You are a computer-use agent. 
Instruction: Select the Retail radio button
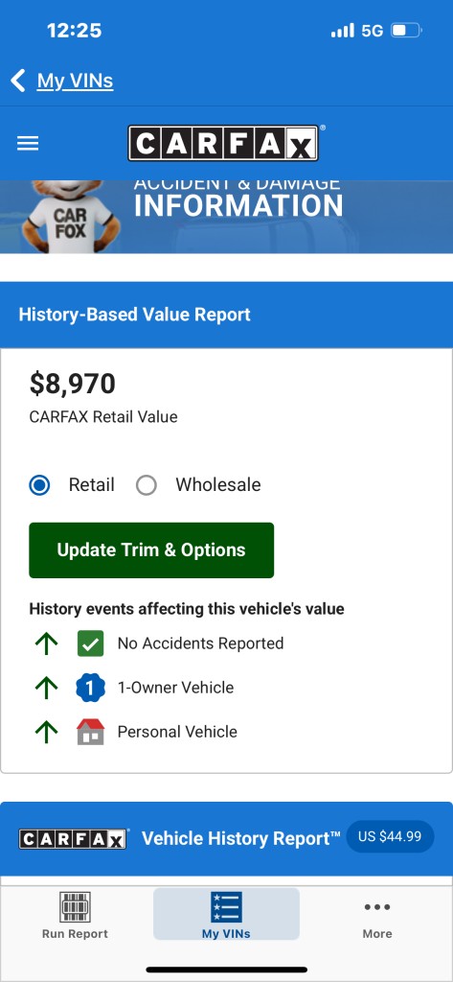(x=40, y=484)
